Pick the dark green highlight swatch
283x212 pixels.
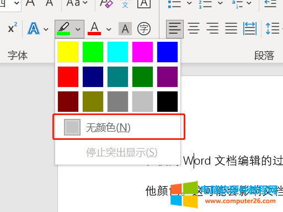point(142,77)
